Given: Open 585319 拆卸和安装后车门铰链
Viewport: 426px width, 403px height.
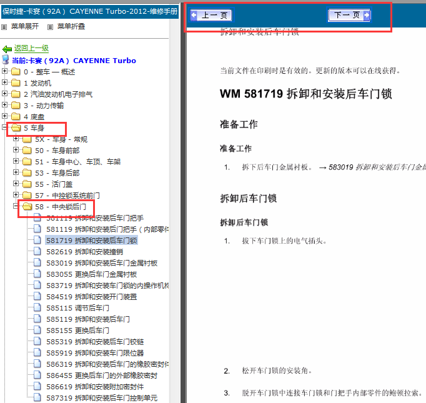Looking at the screenshot, I should pos(95,342).
